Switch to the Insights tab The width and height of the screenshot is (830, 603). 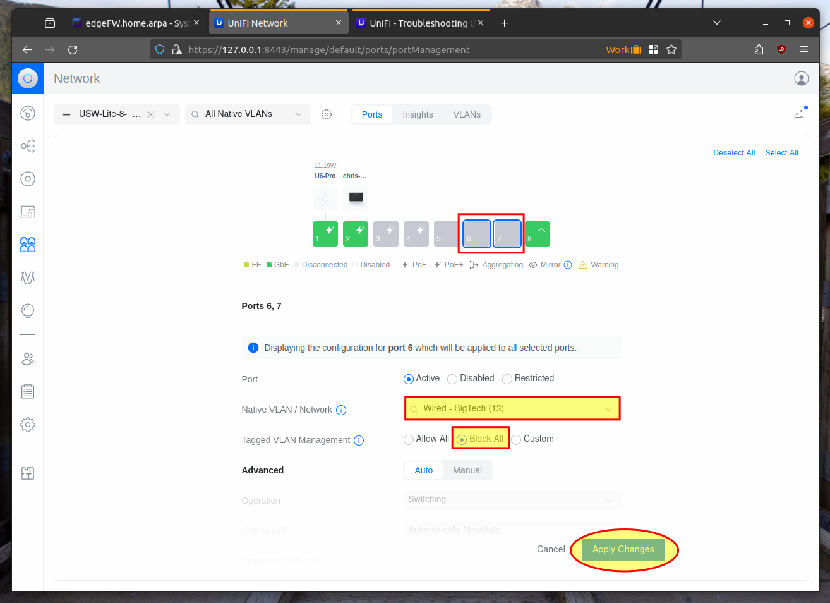(418, 114)
